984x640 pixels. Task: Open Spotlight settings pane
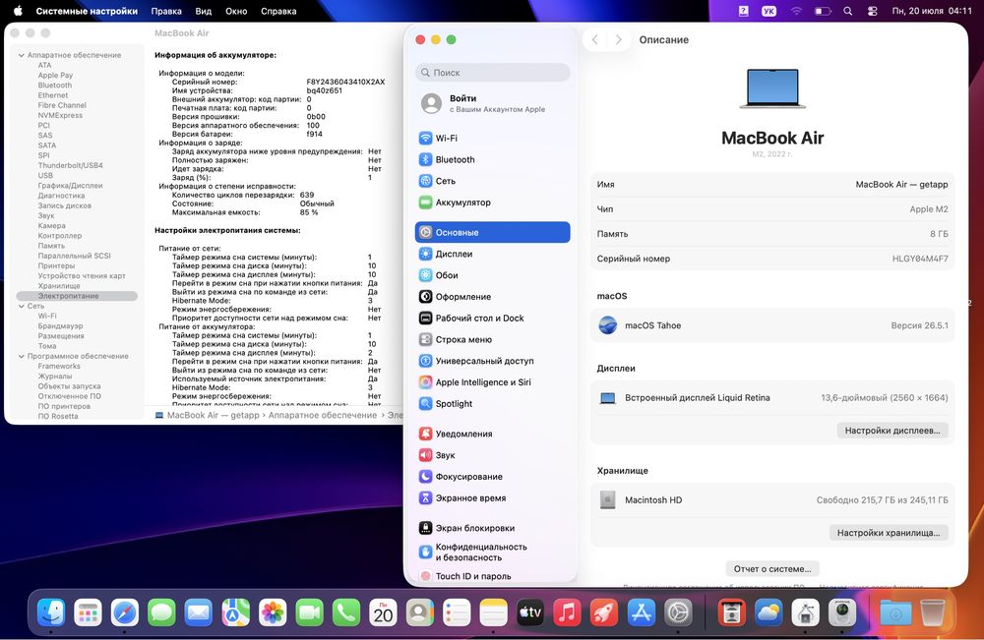point(493,403)
